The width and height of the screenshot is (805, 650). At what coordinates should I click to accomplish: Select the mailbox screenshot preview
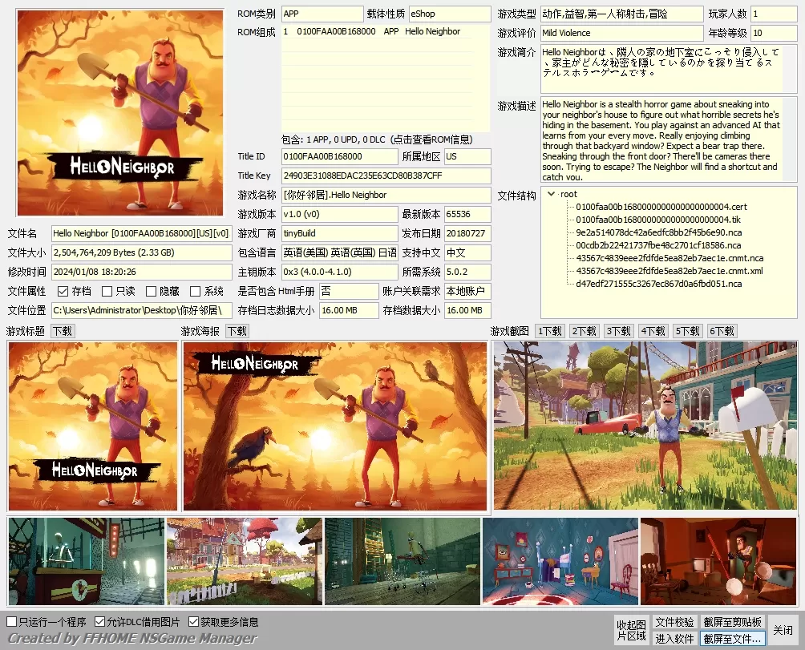[645, 426]
